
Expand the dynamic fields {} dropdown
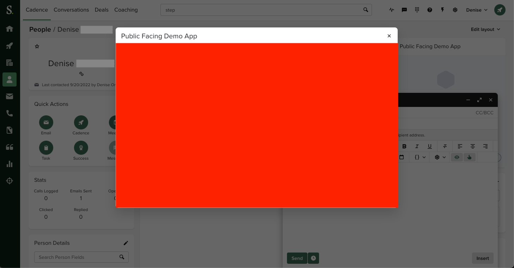[x=420, y=157]
